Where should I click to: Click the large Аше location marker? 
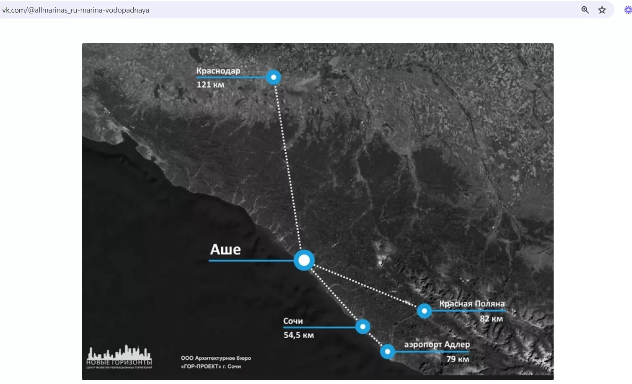coord(304,260)
